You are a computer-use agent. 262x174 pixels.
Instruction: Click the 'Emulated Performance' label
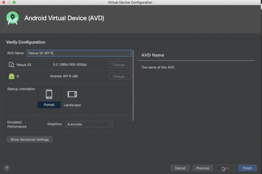[17, 124]
